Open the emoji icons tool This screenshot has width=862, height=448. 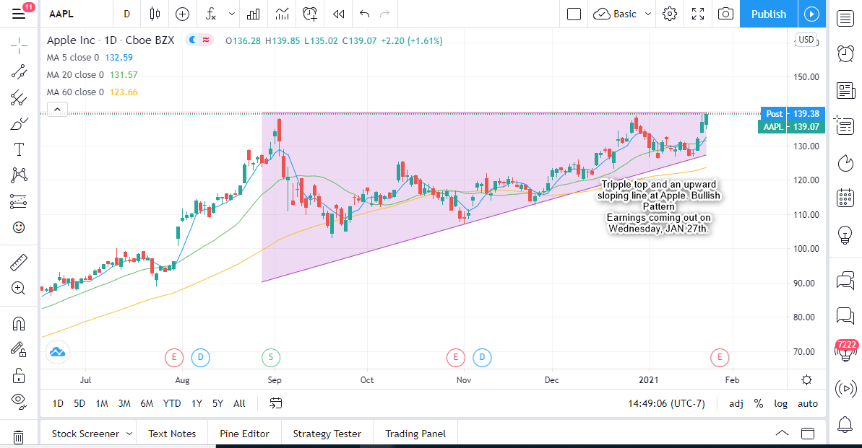[x=19, y=227]
